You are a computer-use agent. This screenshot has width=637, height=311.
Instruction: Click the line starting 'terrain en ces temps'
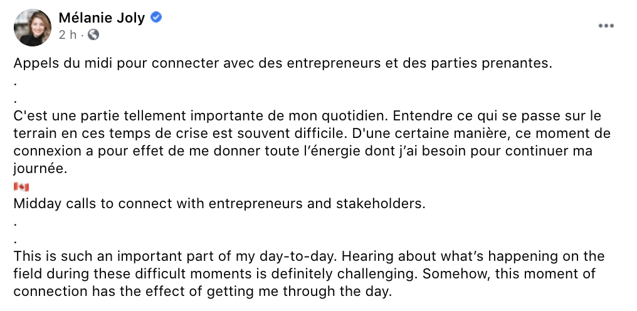[x=312, y=134]
